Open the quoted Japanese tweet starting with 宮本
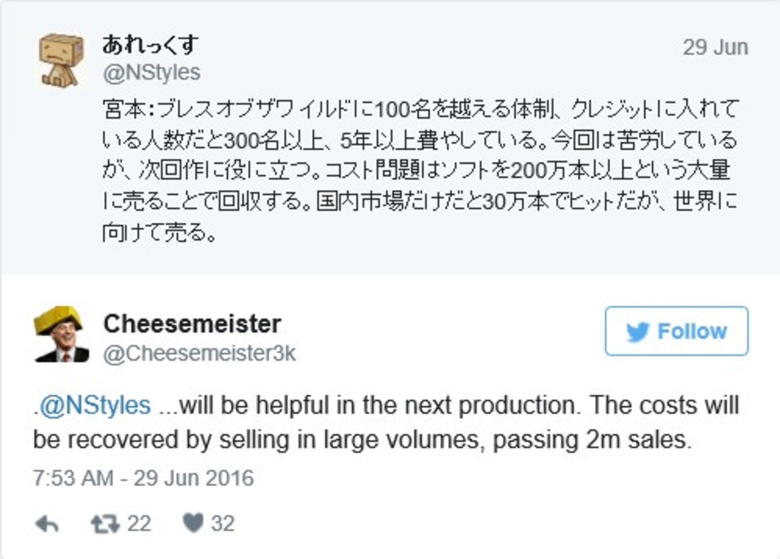This screenshot has width=780, height=559. point(418,171)
